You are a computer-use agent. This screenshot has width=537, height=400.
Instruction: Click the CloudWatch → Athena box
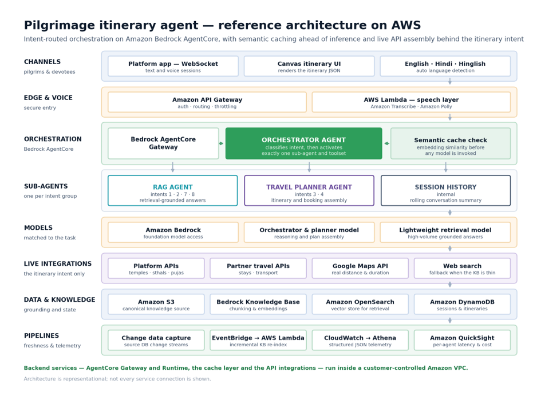[360, 340]
